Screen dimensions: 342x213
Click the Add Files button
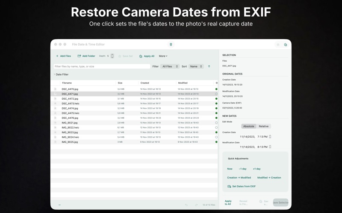click(63, 56)
